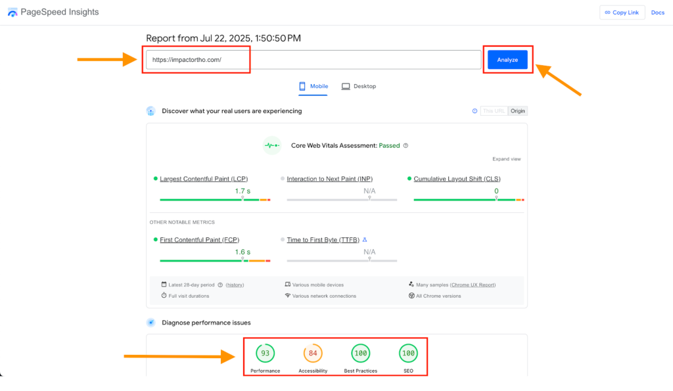The height and width of the screenshot is (391, 673).
Task: Click the FCP 1.6 s distribution bar
Action: [x=215, y=260]
